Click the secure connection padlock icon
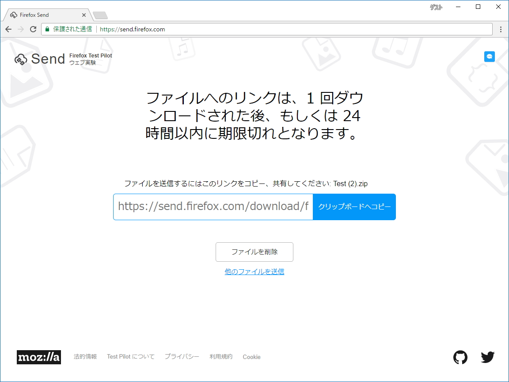Viewport: 509px width, 382px height. (x=46, y=29)
